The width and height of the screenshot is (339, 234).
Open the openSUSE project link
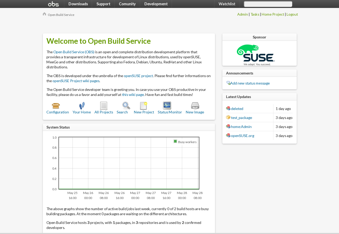point(138,76)
